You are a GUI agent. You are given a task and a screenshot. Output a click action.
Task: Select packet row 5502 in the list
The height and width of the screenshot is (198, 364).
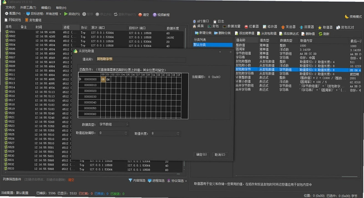pos(94,37)
